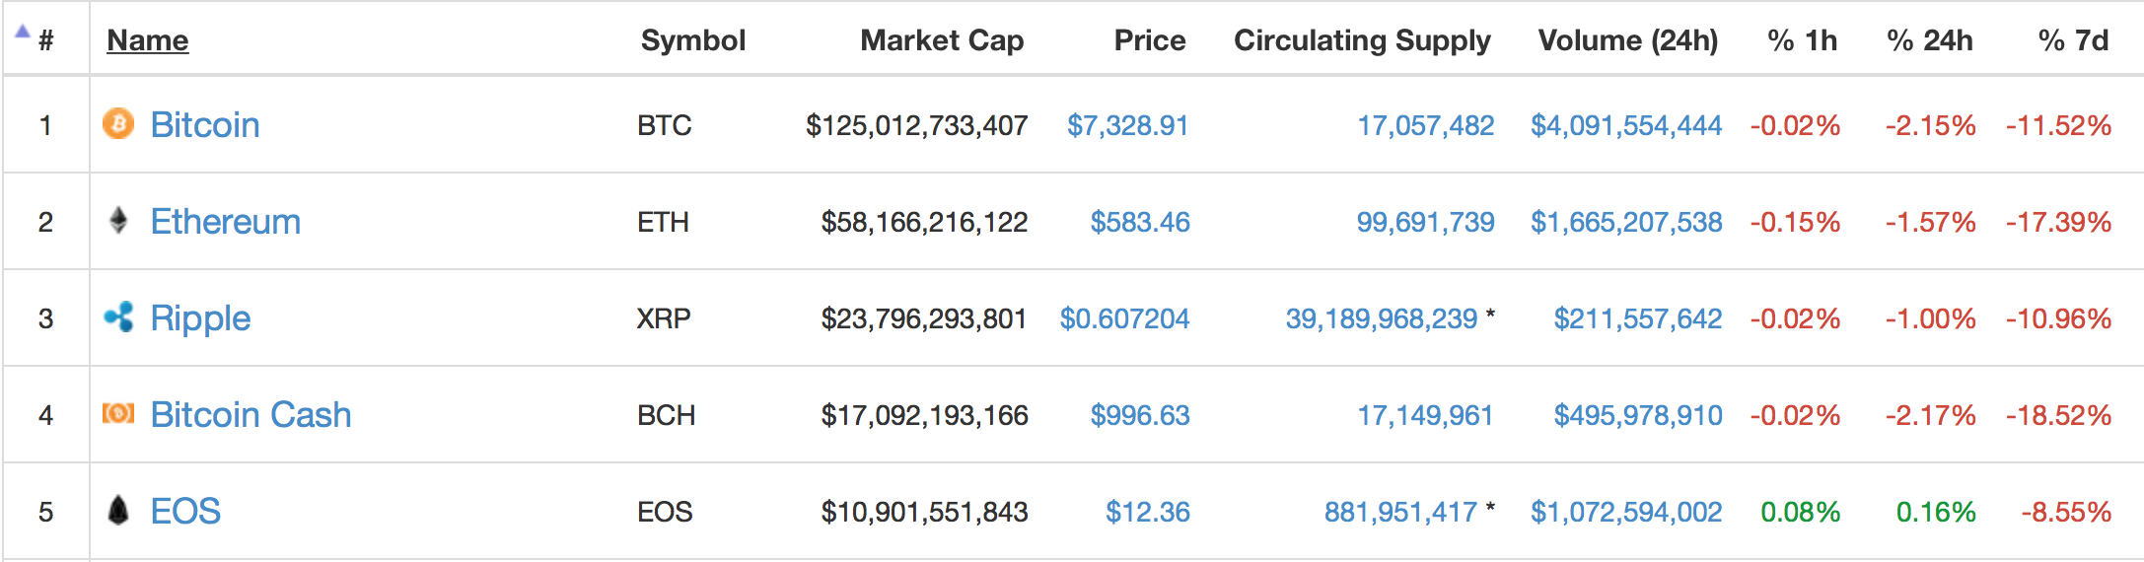Click the Ripple logo icon
2144x562 pixels.
pos(118,316)
